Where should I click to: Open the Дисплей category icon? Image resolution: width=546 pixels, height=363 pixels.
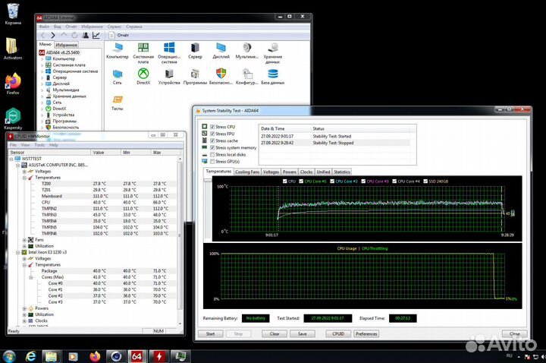point(221,51)
